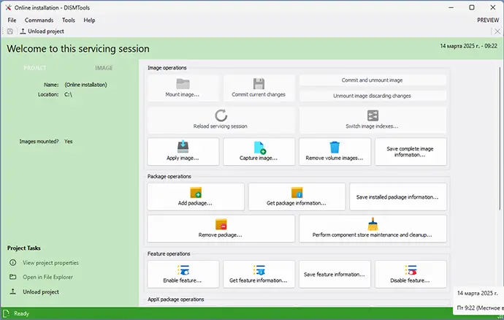Image resolution: width=504 pixels, height=320 pixels.
Task: Click the Remove package box icon
Action: tap(221, 224)
